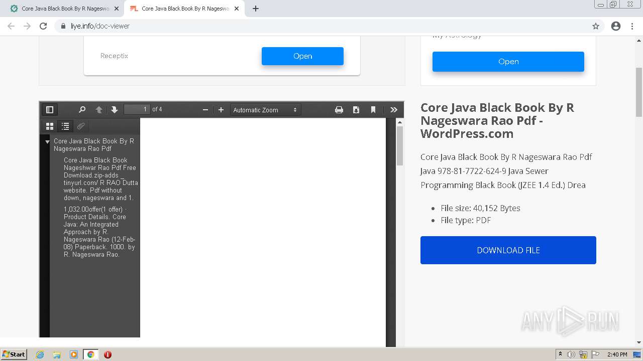Open the Chrome three-dot menu
The width and height of the screenshot is (643, 361).
click(632, 26)
